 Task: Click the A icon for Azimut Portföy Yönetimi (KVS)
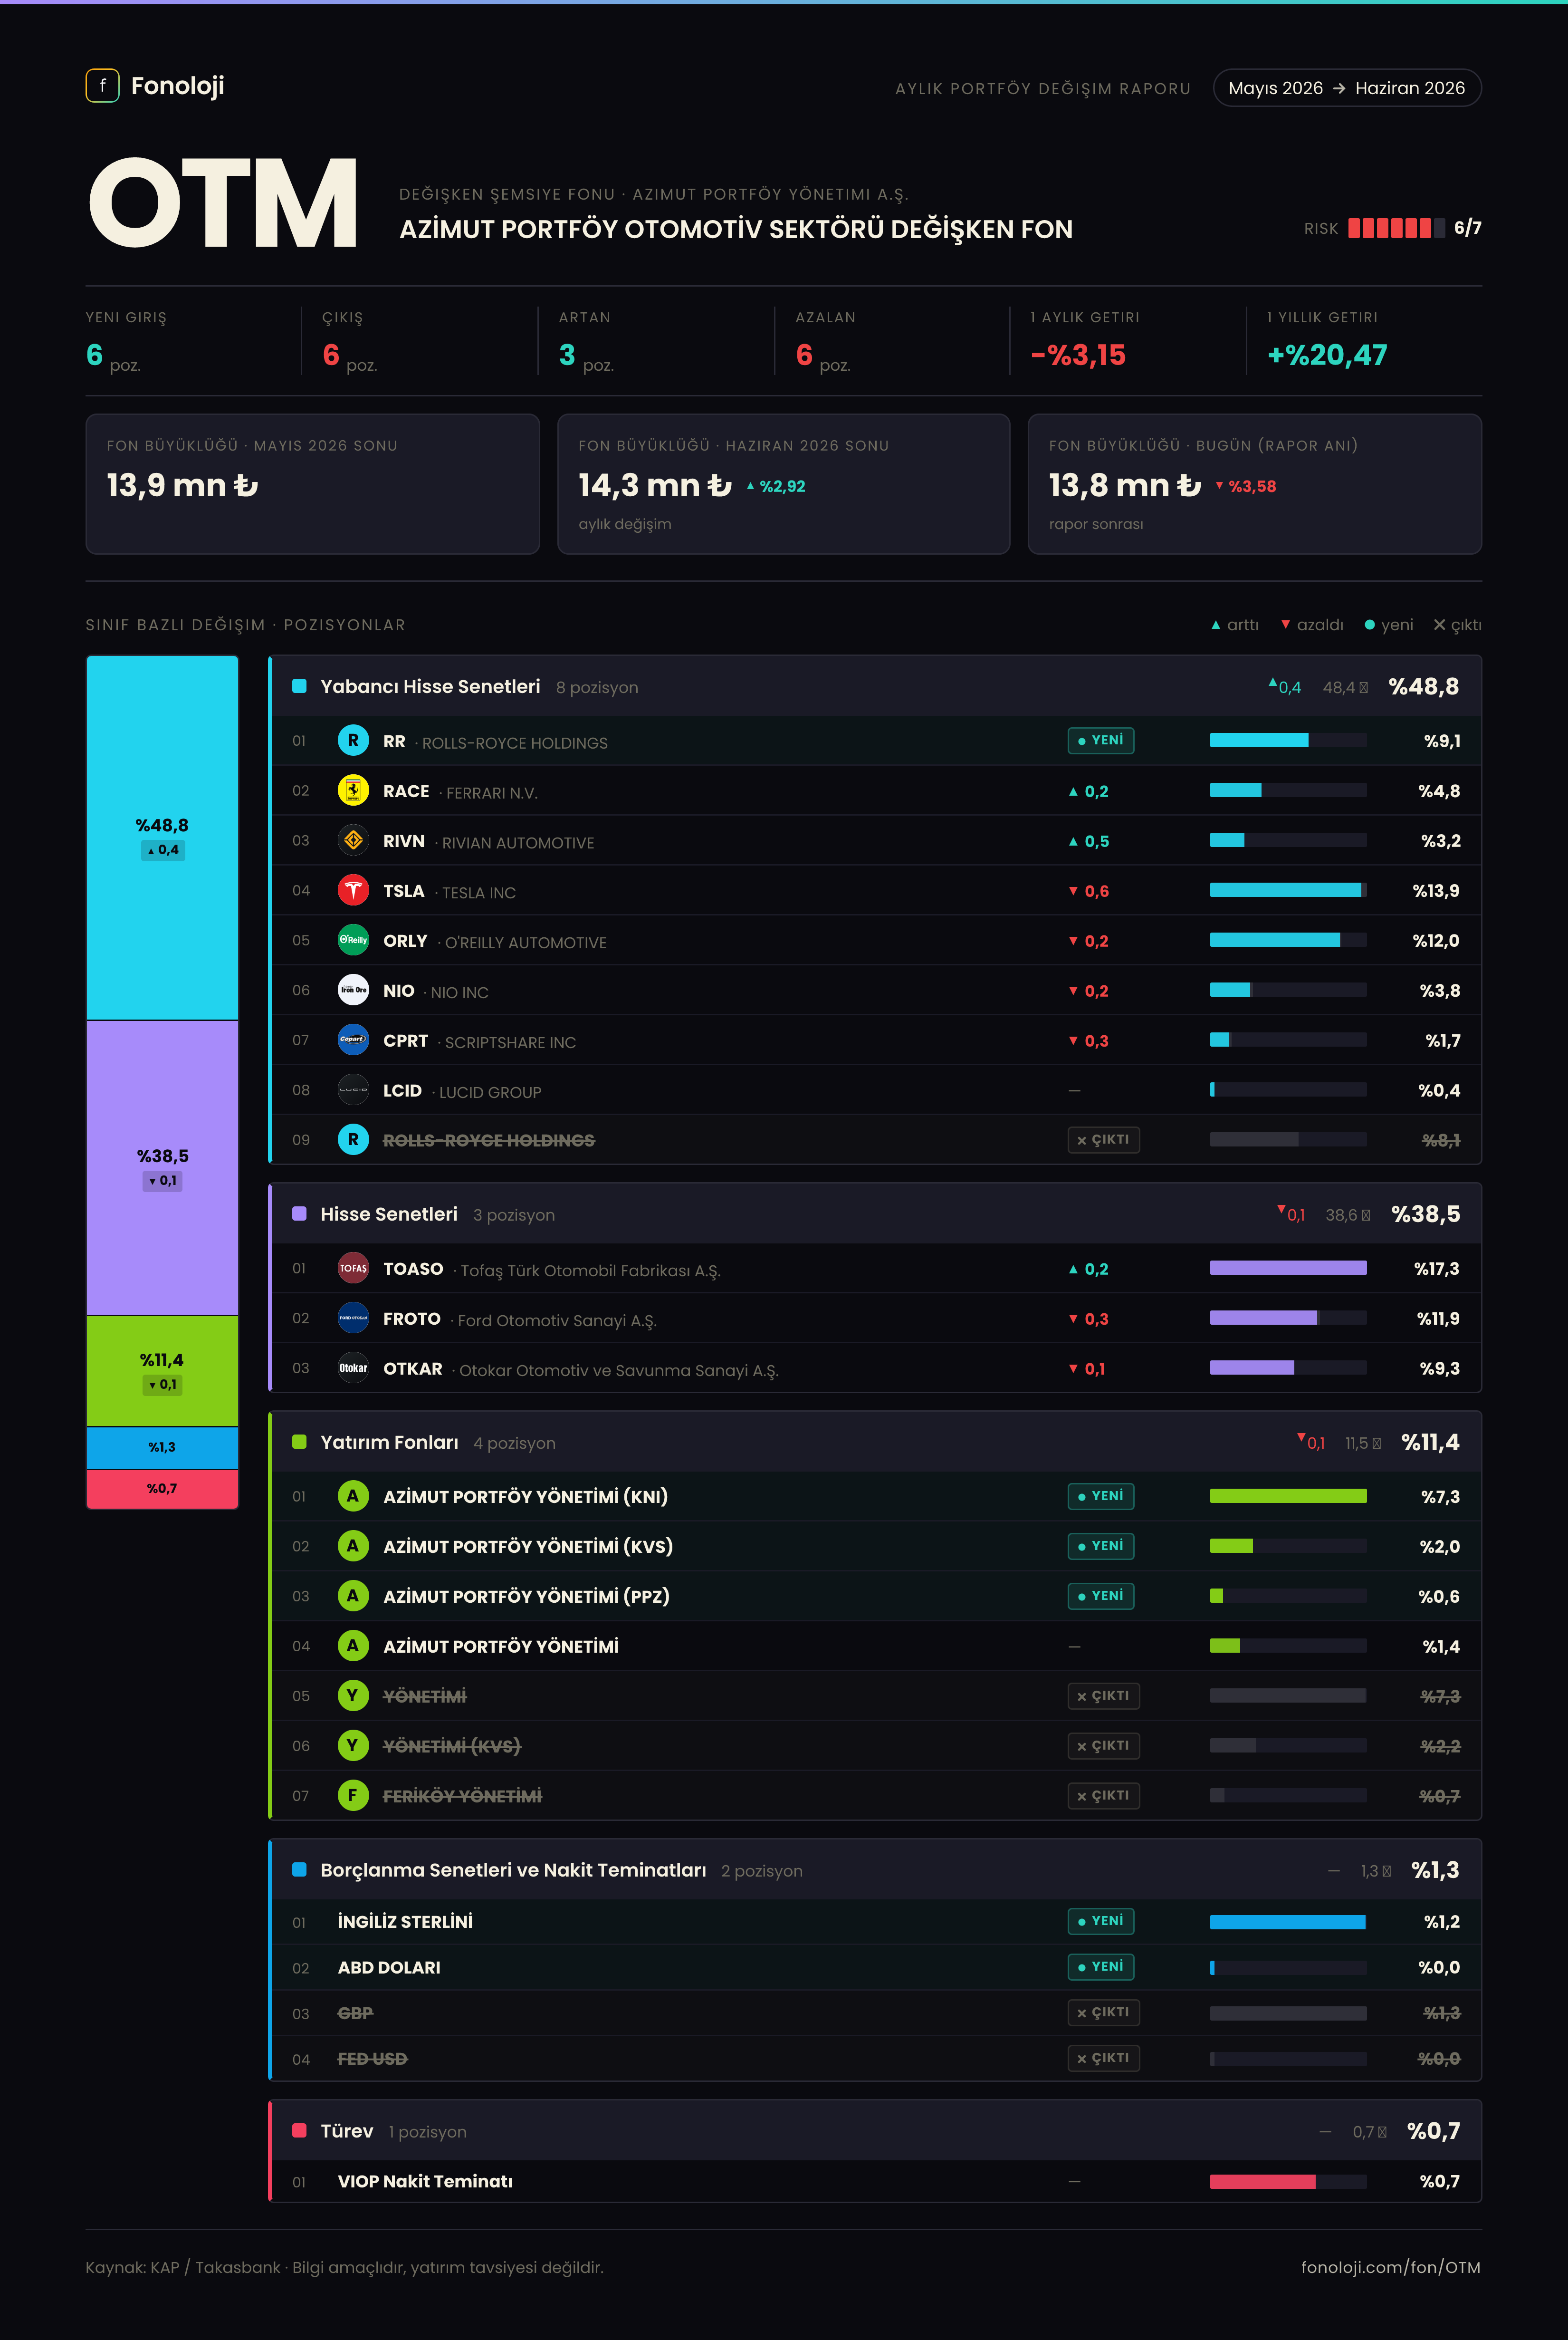(x=353, y=1547)
